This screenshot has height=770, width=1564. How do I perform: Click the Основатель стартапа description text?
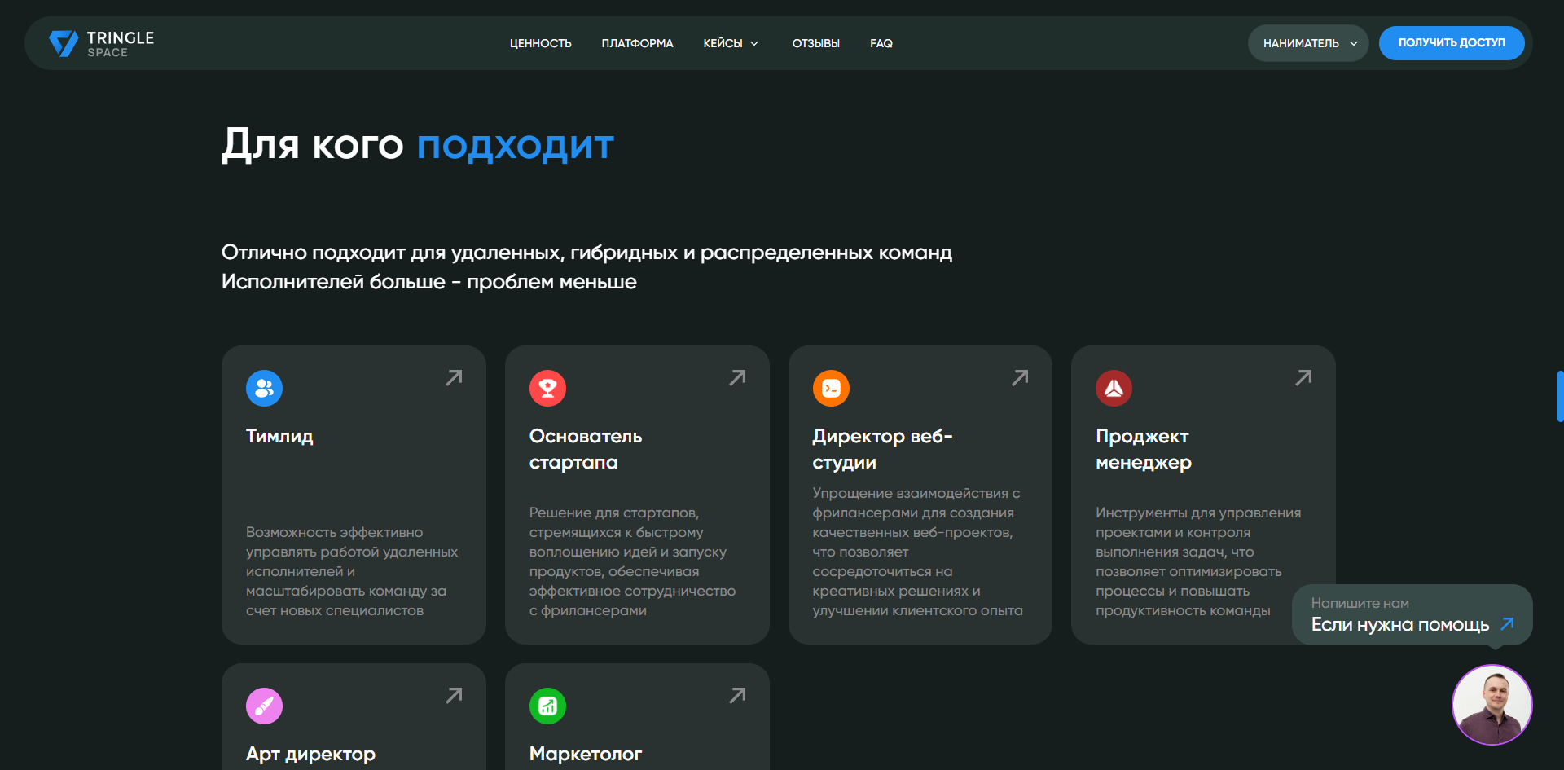point(632,561)
